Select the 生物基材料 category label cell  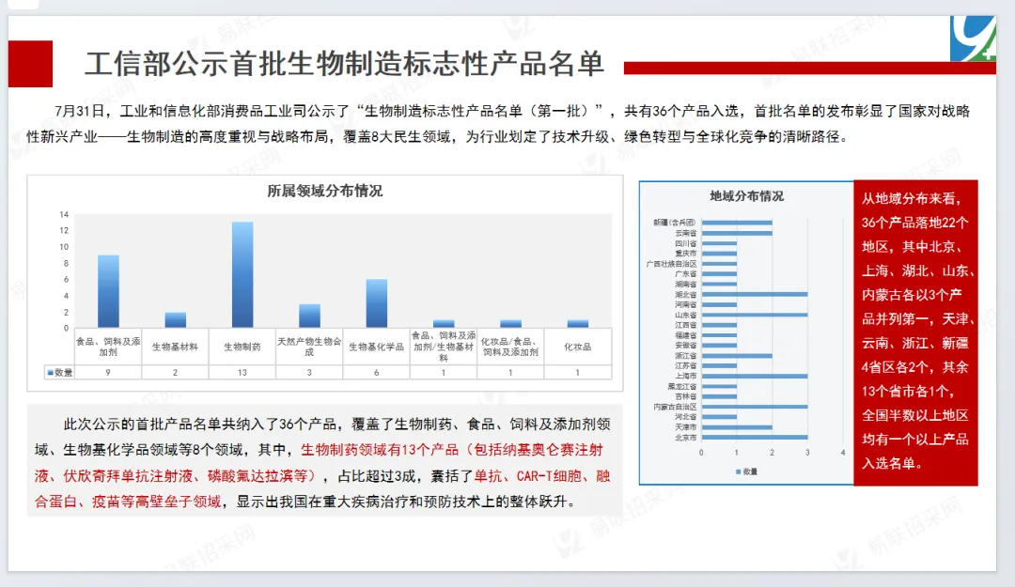coord(176,347)
